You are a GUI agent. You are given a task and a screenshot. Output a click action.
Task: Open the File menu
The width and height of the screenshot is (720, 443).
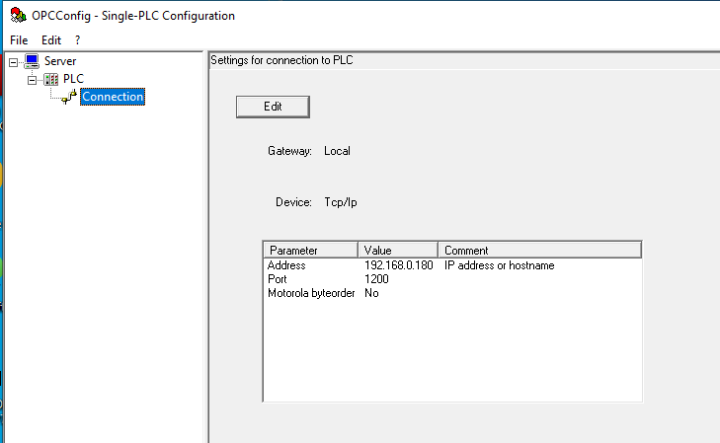pyautogui.click(x=19, y=40)
